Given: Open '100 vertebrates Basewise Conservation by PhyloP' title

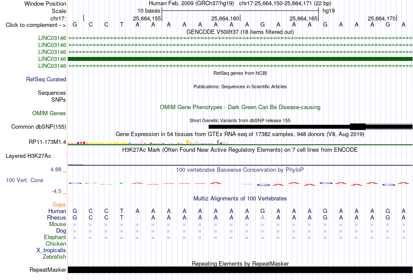Looking at the screenshot, I should pos(240,170).
